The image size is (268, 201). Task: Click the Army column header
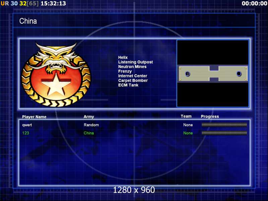[x=89, y=117]
